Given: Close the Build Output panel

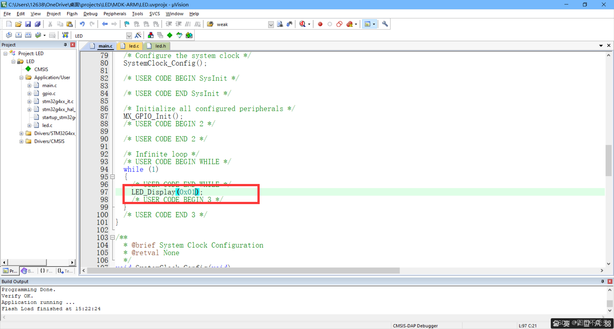Looking at the screenshot, I should (609, 281).
